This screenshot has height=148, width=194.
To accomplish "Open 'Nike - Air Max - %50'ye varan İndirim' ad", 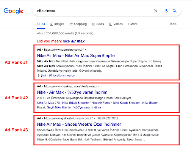I will (72, 92).
